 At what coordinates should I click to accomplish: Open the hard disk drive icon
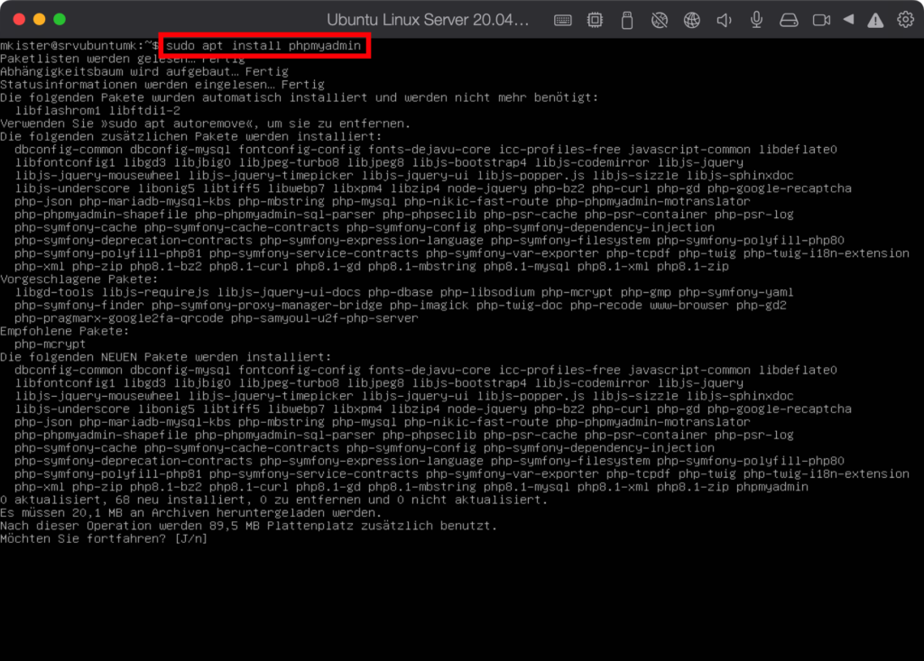click(x=789, y=20)
